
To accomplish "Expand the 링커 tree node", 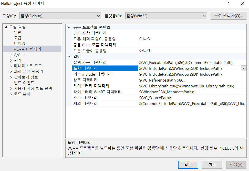I will tap(11, 60).
